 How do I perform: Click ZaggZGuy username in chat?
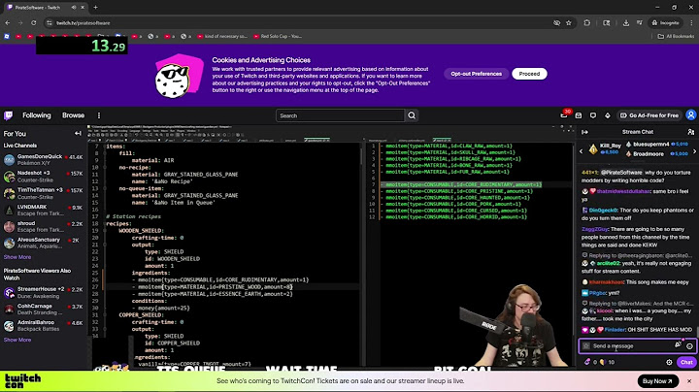pyautogui.click(x=595, y=229)
